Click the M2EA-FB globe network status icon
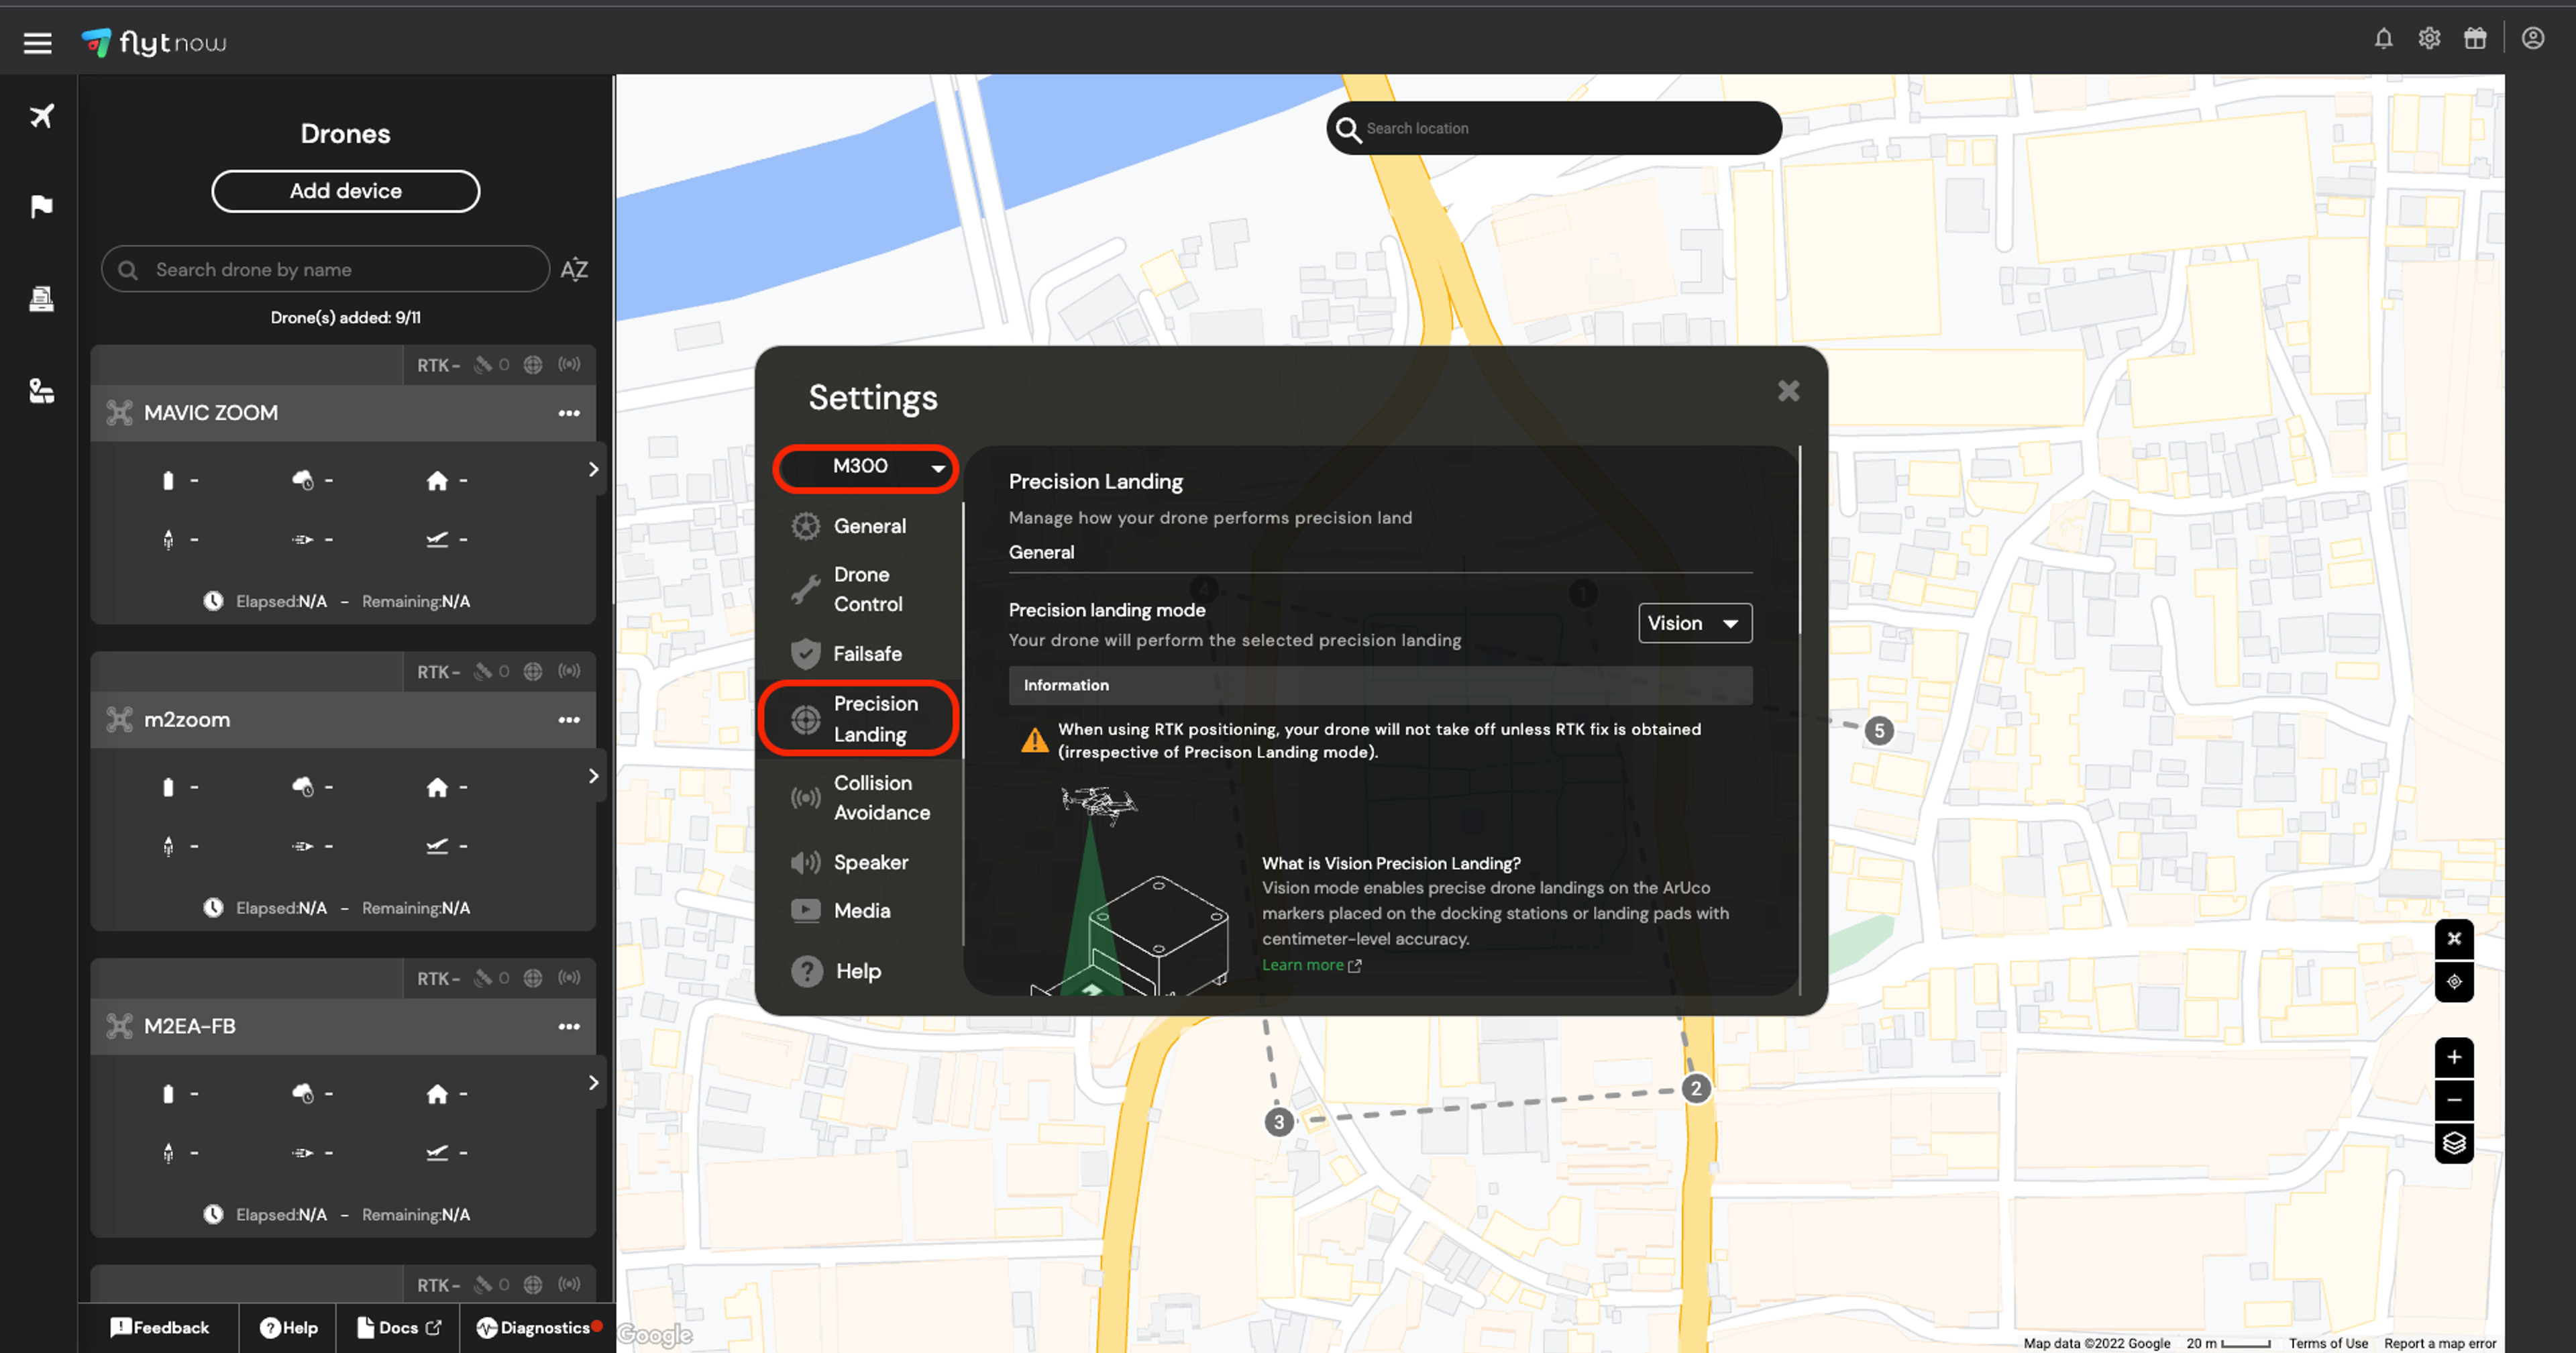The width and height of the screenshot is (2576, 1353). point(533,979)
